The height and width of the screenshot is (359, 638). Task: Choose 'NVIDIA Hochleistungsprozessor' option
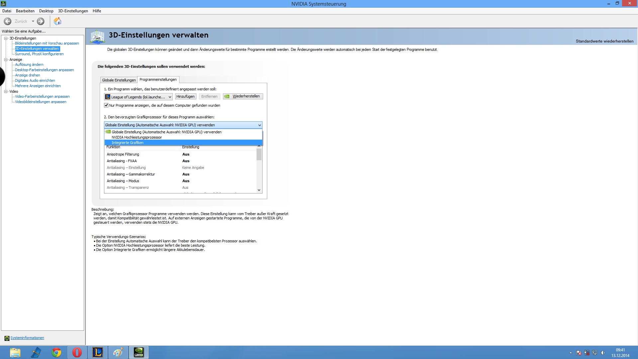[137, 137]
